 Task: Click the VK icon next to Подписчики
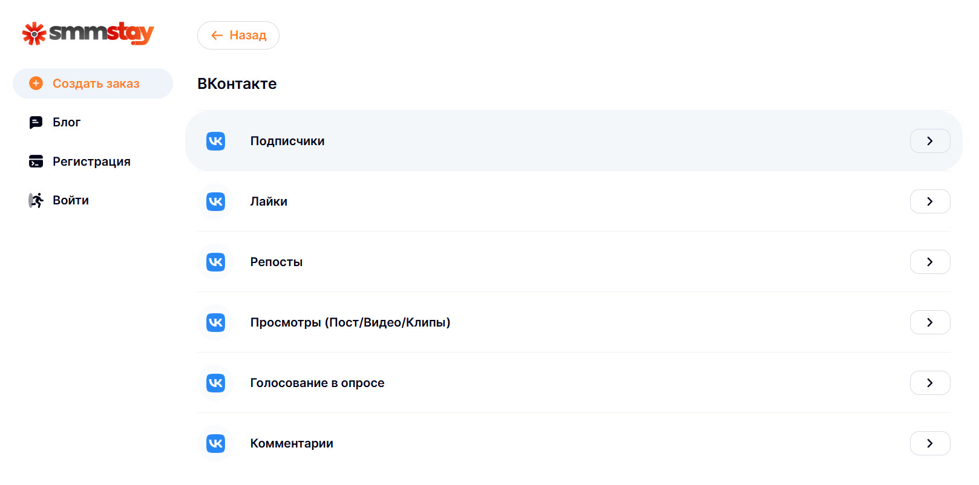[215, 141]
